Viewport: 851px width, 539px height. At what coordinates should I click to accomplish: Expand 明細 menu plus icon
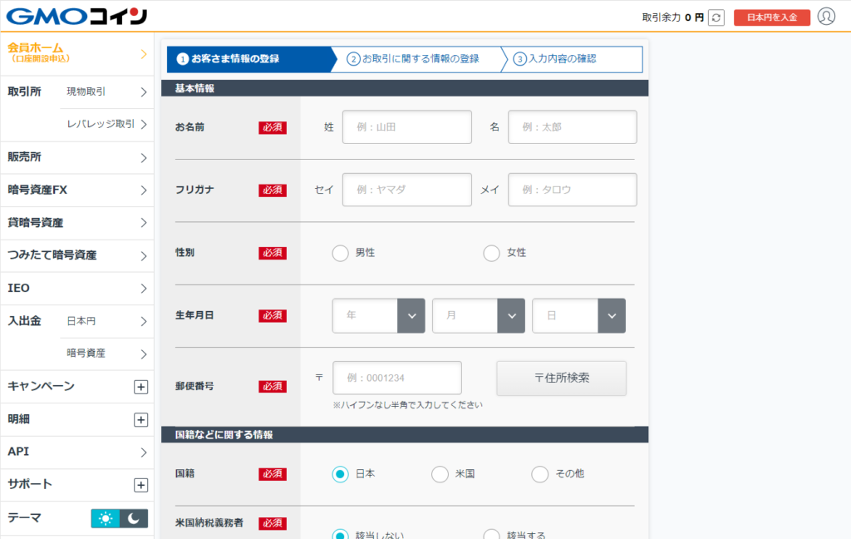(141, 420)
